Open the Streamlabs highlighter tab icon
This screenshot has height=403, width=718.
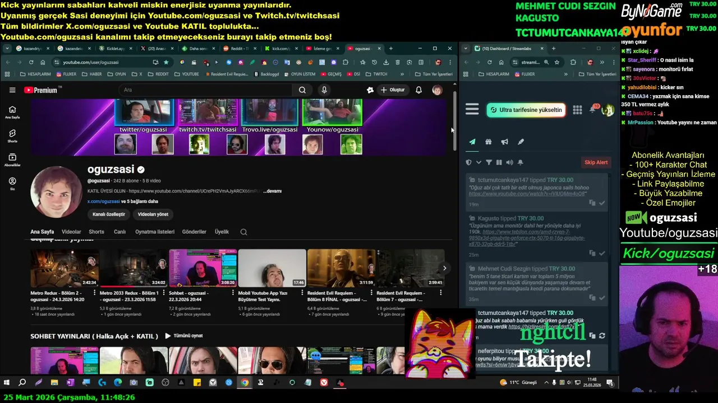pyautogui.click(x=521, y=142)
